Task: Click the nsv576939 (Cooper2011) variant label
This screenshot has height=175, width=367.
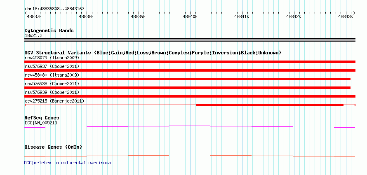Action: point(52,92)
